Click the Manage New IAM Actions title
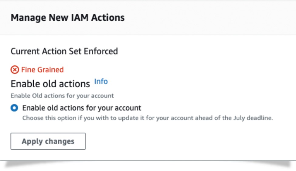 point(67,18)
